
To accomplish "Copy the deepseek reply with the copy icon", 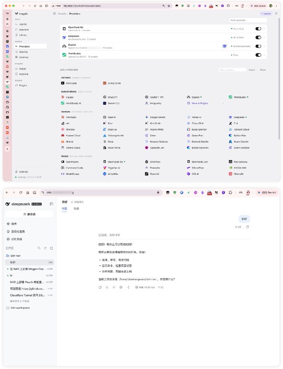I will pos(100,287).
